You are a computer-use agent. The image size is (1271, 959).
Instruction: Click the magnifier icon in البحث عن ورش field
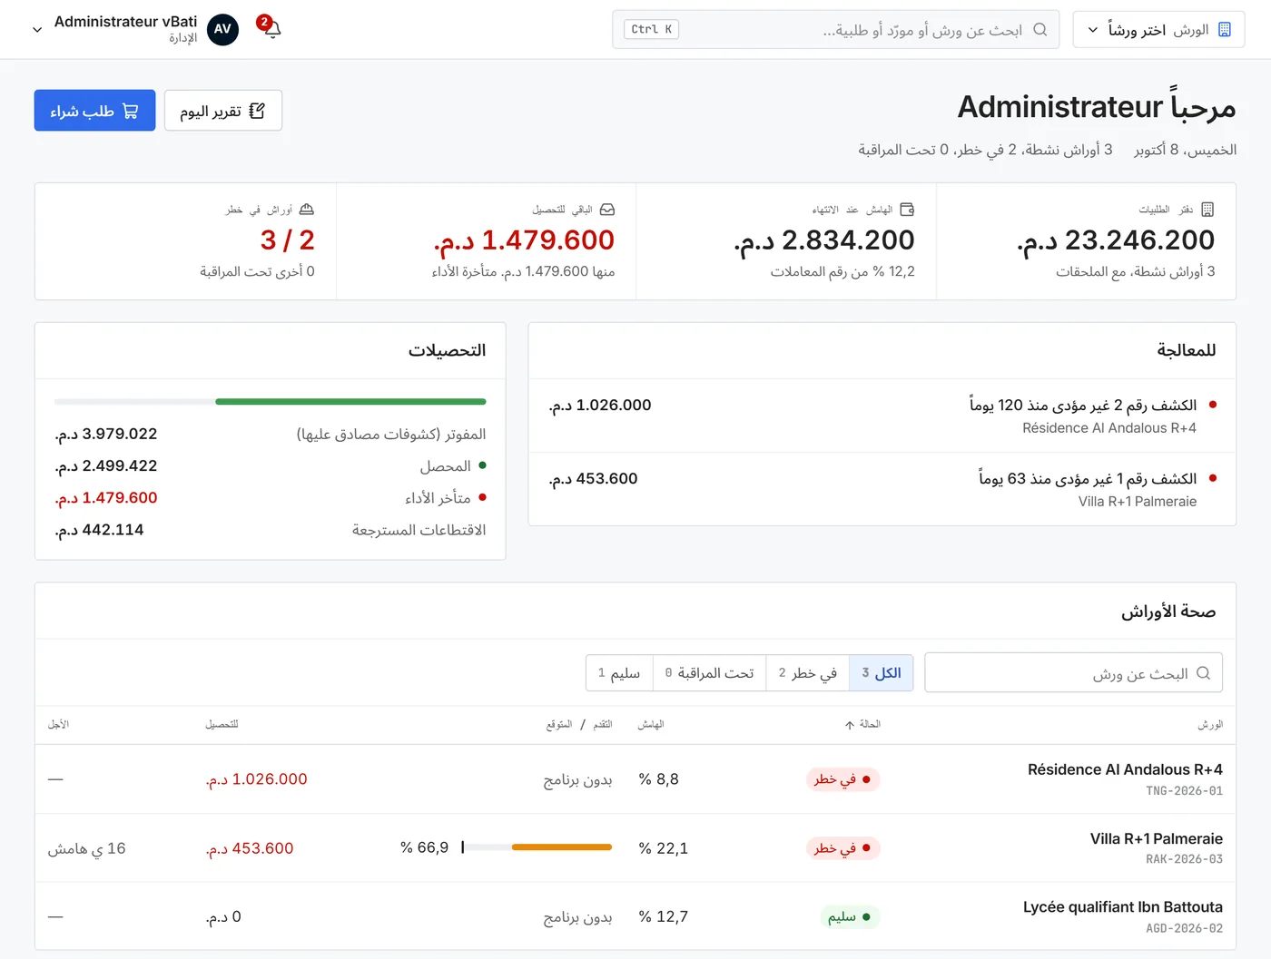pos(1204,673)
